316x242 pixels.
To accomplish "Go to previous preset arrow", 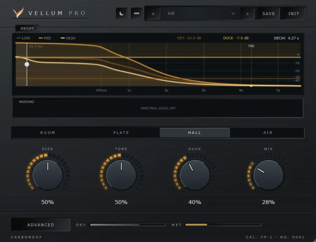I will click(153, 14).
